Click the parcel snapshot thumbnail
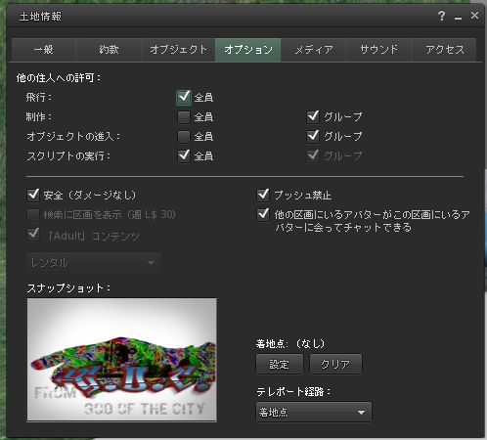 tap(122, 360)
